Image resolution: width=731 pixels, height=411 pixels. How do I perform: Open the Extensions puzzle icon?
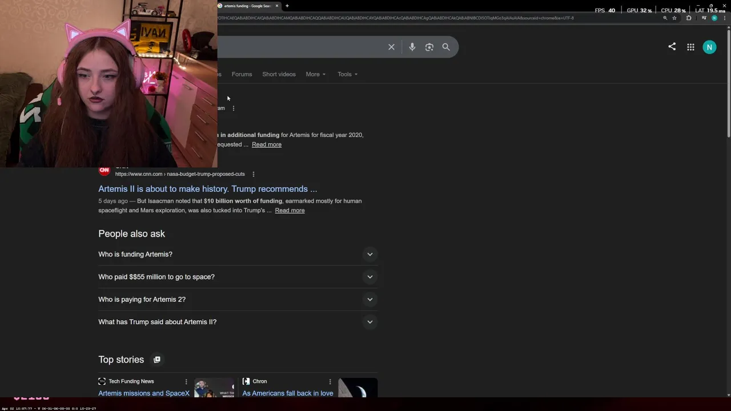point(689,18)
